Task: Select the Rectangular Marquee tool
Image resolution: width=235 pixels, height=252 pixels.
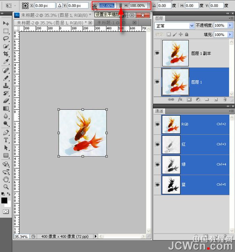Action: pyautogui.click(x=6, y=31)
